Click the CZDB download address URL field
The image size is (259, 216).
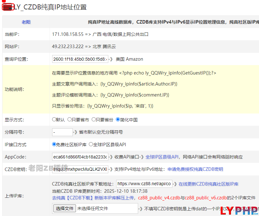pos(144,184)
